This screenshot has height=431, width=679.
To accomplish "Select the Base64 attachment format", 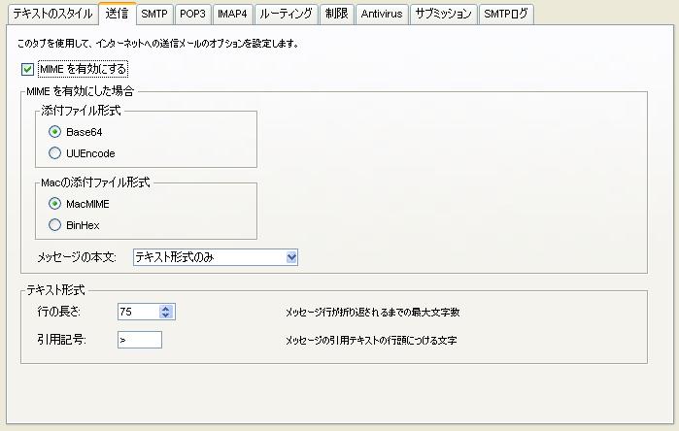I will point(54,132).
